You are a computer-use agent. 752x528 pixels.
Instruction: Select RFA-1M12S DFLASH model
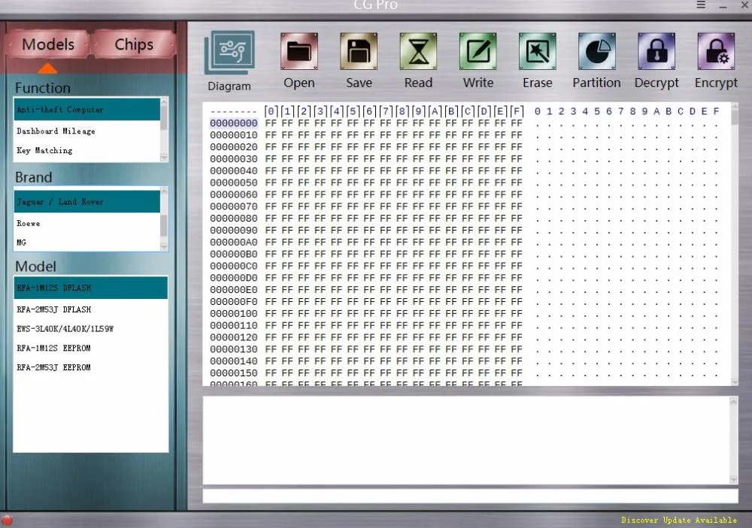click(x=91, y=288)
